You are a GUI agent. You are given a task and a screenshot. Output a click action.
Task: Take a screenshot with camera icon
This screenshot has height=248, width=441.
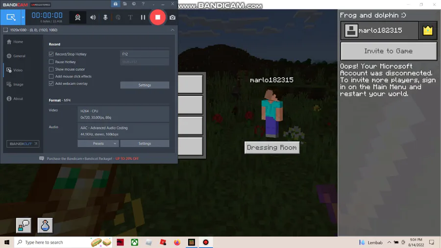click(x=172, y=18)
